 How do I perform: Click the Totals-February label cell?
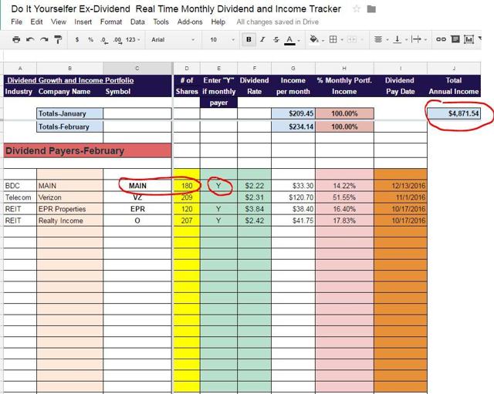coord(69,126)
